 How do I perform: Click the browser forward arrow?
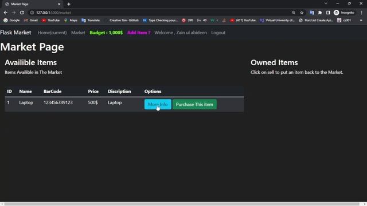(14, 13)
